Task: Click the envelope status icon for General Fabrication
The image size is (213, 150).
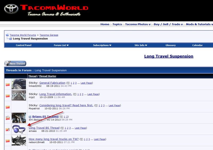Action: coord(8,85)
